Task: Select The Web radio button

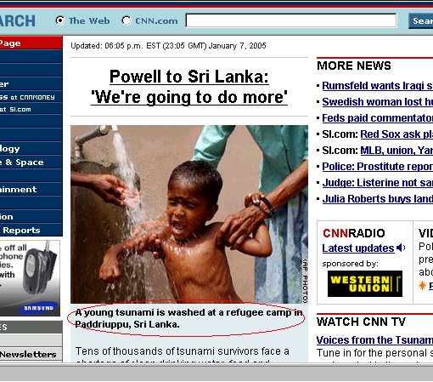Action: point(60,20)
